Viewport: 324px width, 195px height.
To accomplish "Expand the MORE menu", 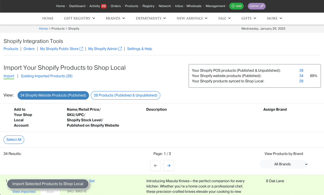I will coord(275,18).
